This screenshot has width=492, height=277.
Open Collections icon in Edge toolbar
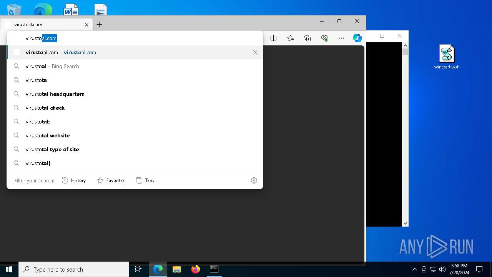[307, 38]
